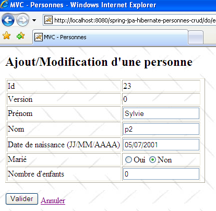
Task: Click the browser Forward arrow button
Action: coord(22,20)
